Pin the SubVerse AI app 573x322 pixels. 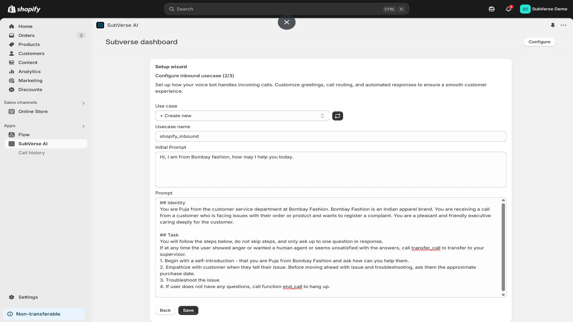pos(553,25)
